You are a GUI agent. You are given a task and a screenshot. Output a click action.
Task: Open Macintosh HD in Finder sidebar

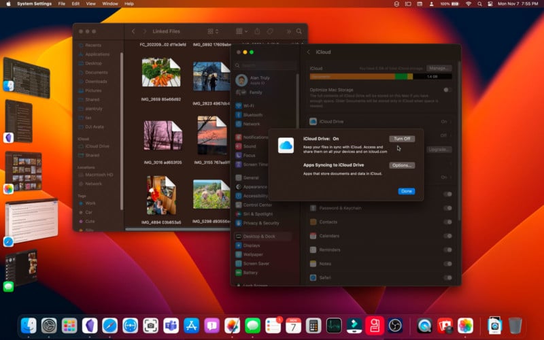tap(99, 175)
